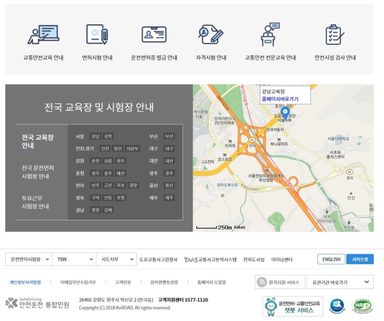
Task: Click the 면허시험 안내 icon
Action: 97,34
